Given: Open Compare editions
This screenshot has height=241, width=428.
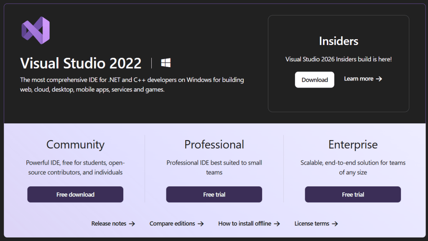Looking at the screenshot, I should point(172,223).
